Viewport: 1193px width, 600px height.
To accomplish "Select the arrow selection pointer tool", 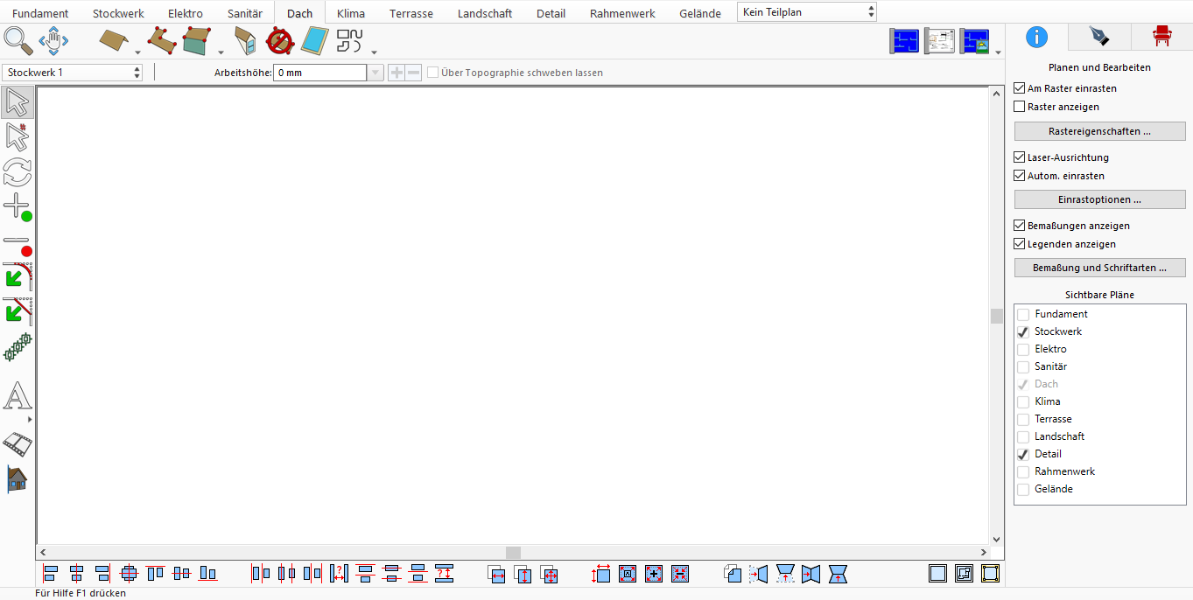I will tap(18, 102).
